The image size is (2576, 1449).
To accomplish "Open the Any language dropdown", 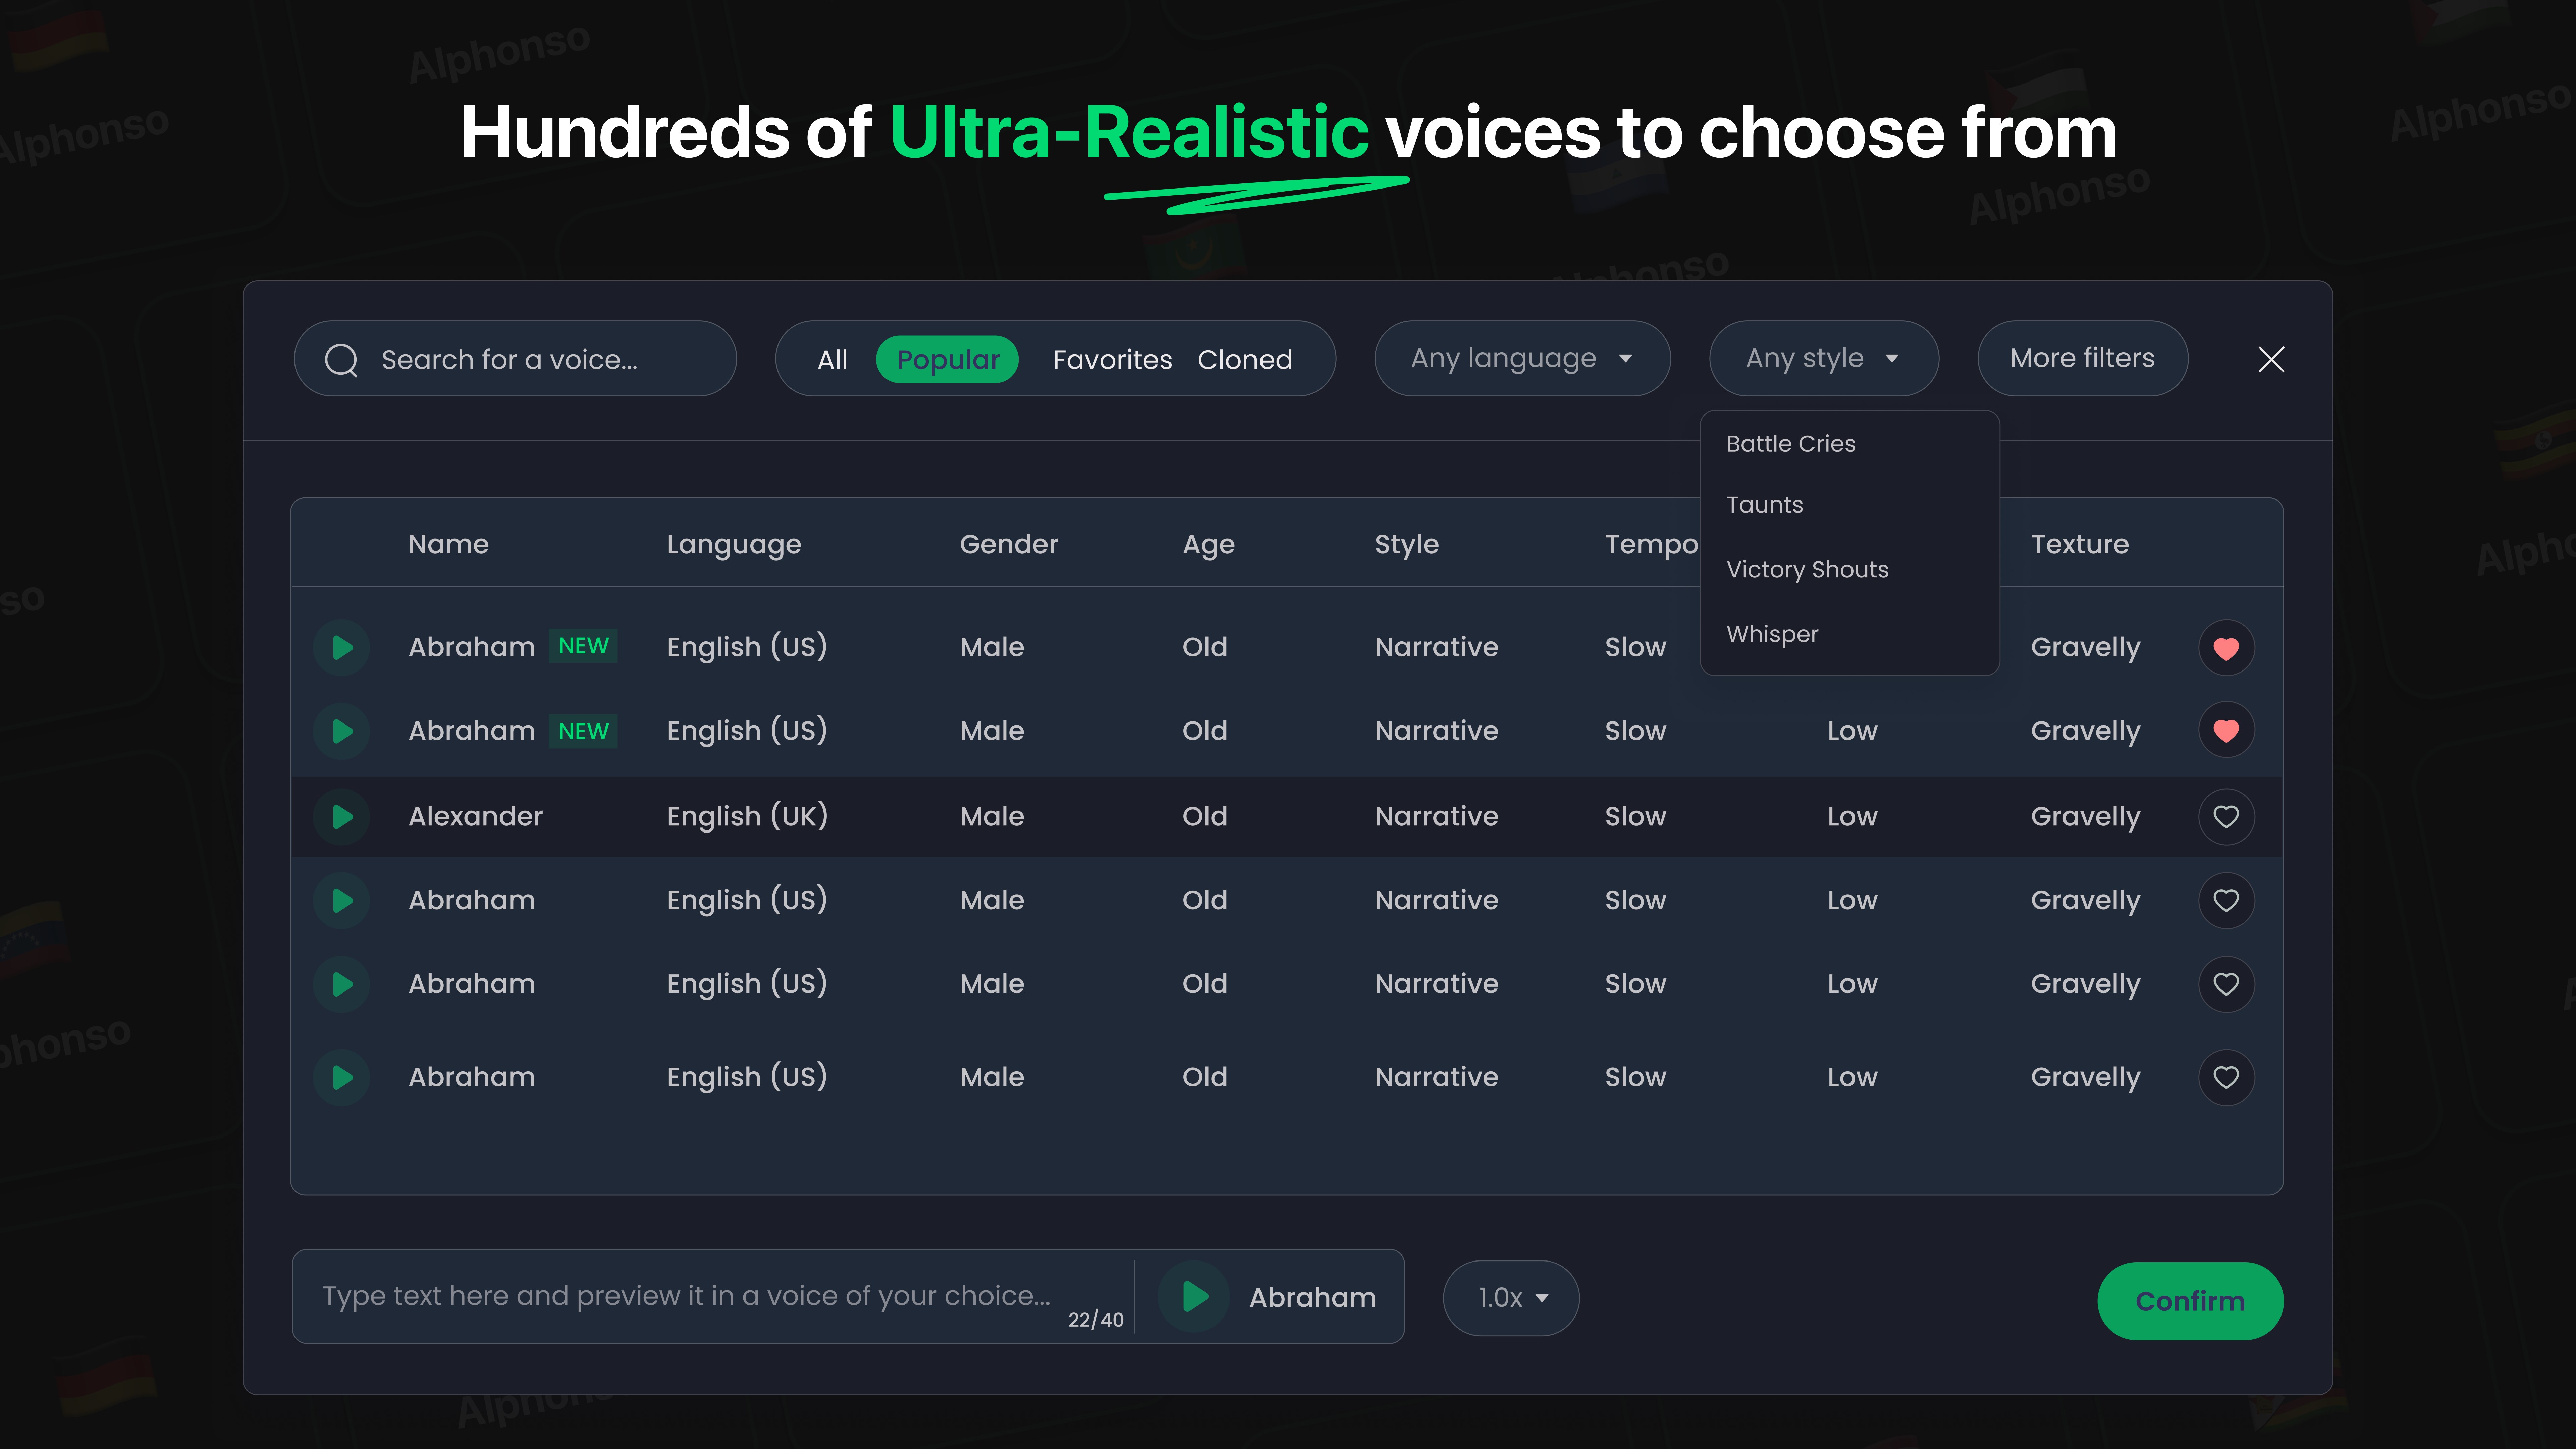I will [x=1522, y=358].
